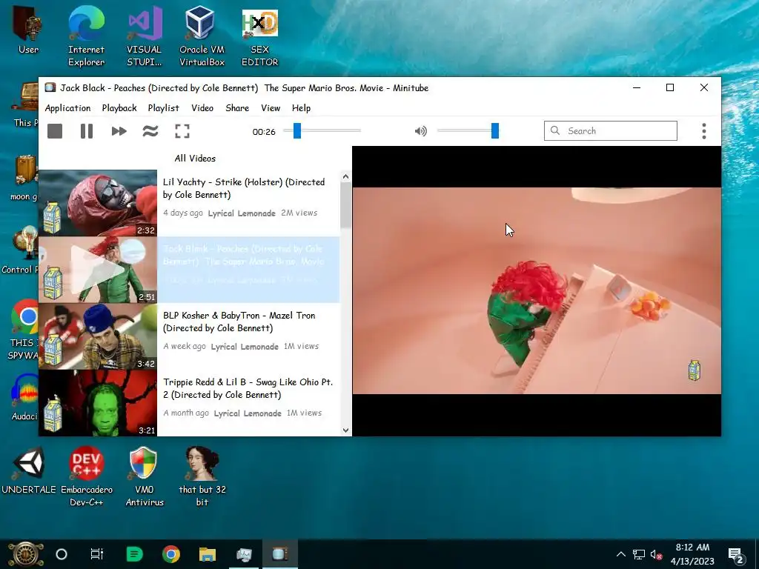Open the Embarcadero Dev-C++ desktop icon
The width and height of the screenshot is (759, 569).
87,476
